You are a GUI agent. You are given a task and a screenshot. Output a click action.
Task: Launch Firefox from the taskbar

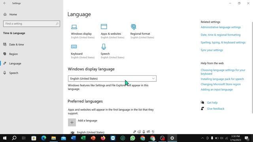click(103, 138)
